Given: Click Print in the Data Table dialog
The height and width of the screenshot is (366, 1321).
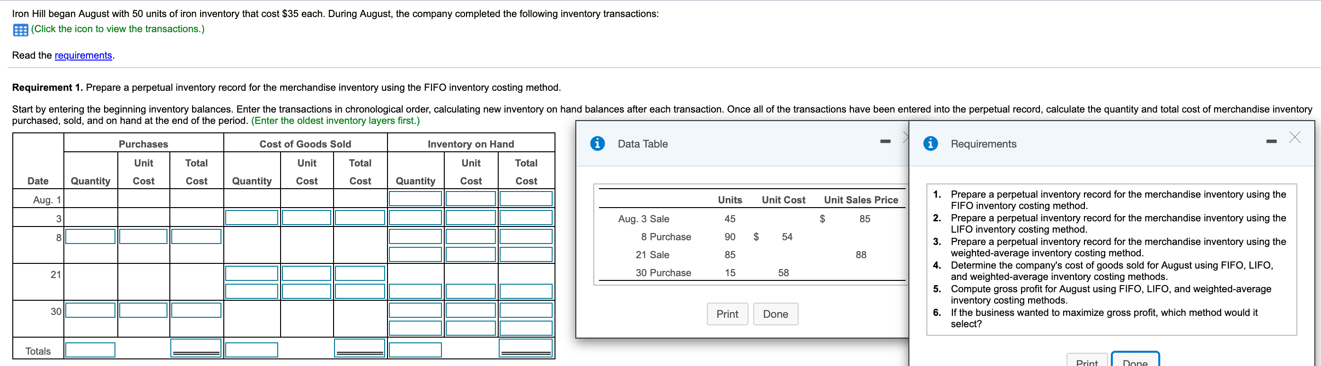Looking at the screenshot, I should coord(727,314).
